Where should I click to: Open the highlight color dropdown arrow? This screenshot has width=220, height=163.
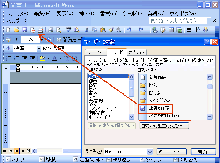tap(48, 58)
